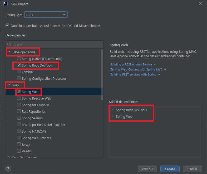Click the Previous button
The image size is (207, 174).
(x=147, y=169)
